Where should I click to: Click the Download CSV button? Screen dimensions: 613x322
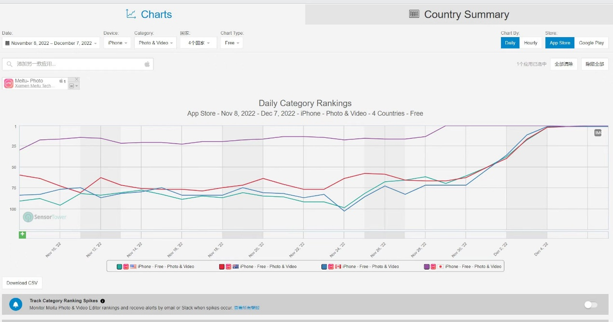22,283
